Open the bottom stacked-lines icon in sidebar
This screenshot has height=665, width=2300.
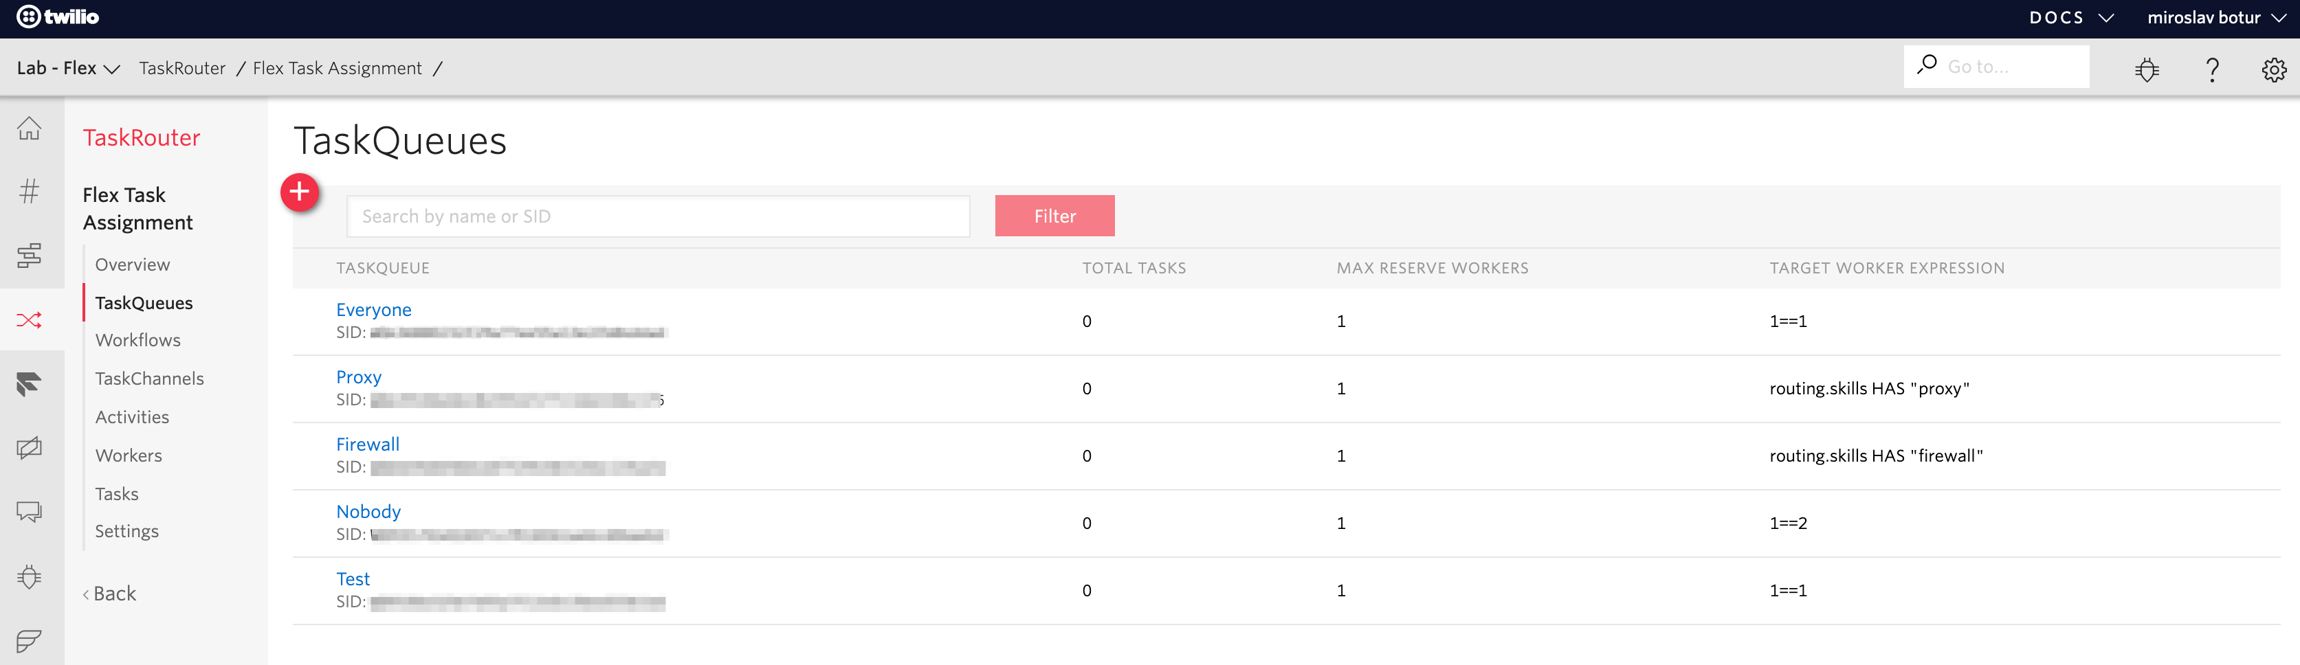pos(30,641)
